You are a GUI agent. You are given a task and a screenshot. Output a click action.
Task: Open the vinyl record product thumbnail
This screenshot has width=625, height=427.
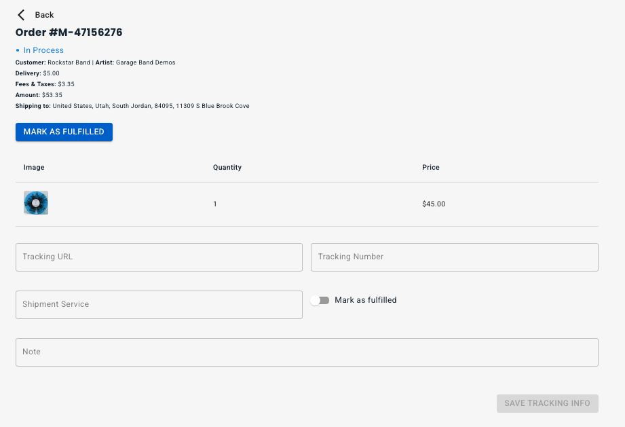36,203
